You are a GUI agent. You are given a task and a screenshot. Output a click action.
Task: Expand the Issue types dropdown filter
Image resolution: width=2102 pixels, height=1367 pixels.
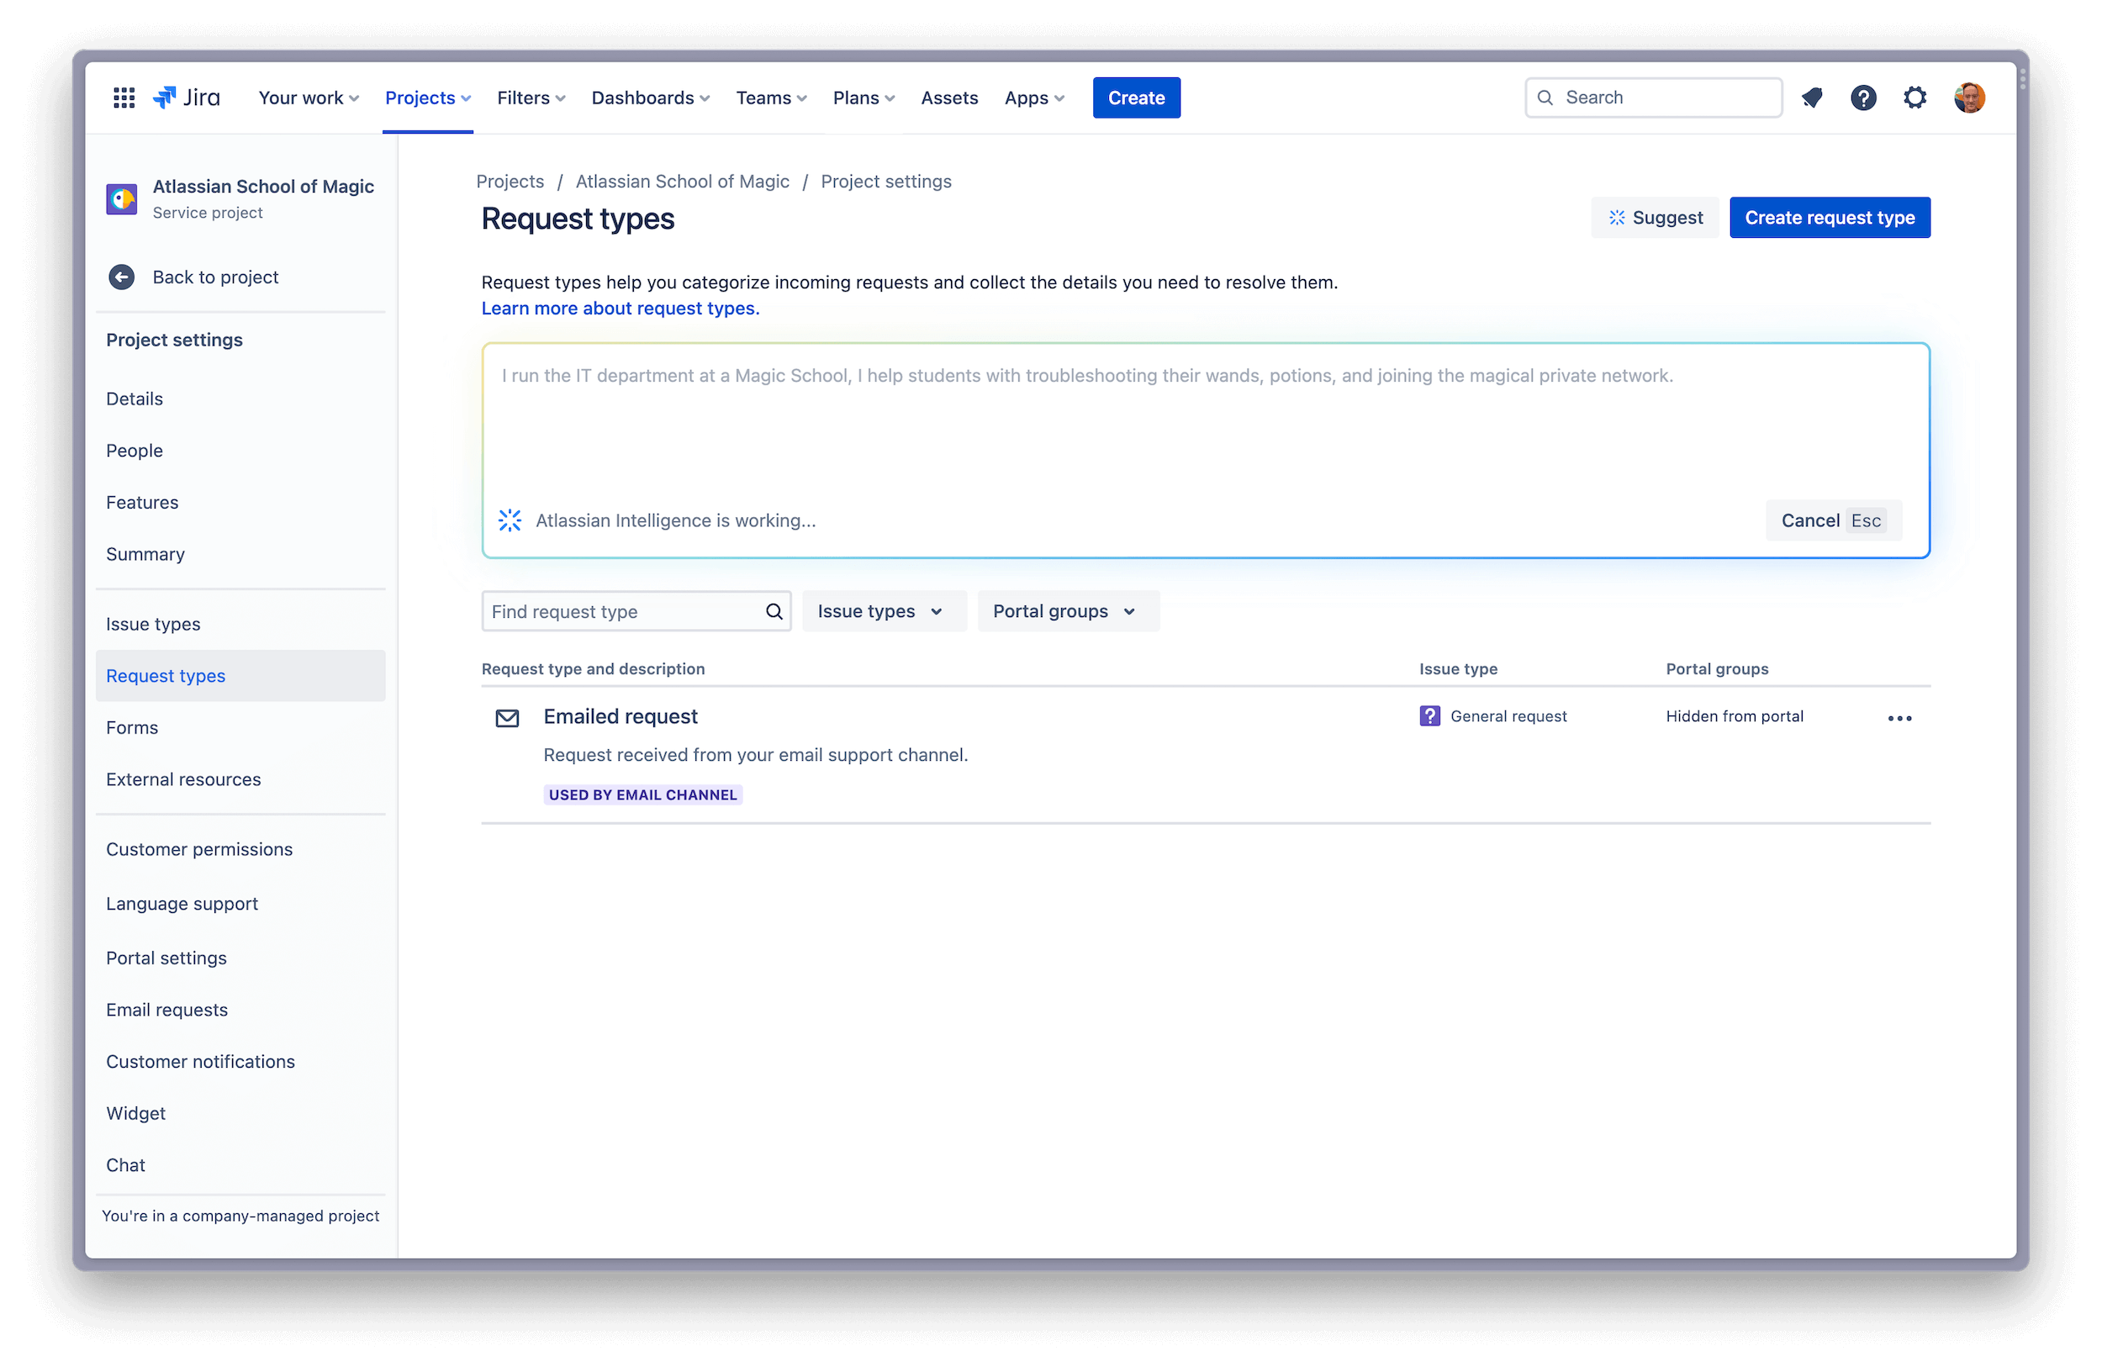point(879,610)
